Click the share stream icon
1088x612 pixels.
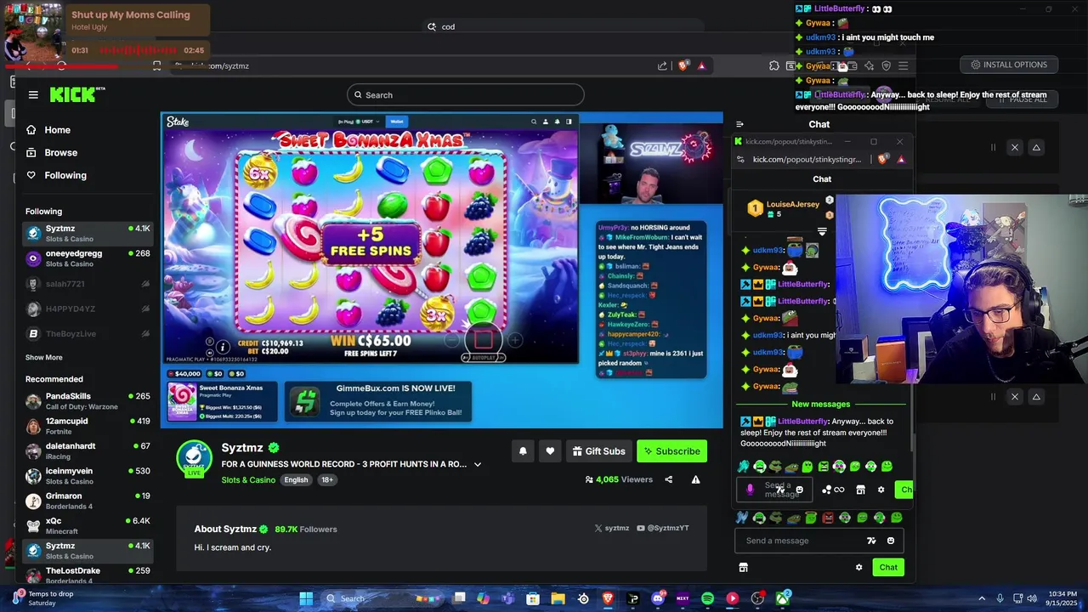[x=668, y=479]
